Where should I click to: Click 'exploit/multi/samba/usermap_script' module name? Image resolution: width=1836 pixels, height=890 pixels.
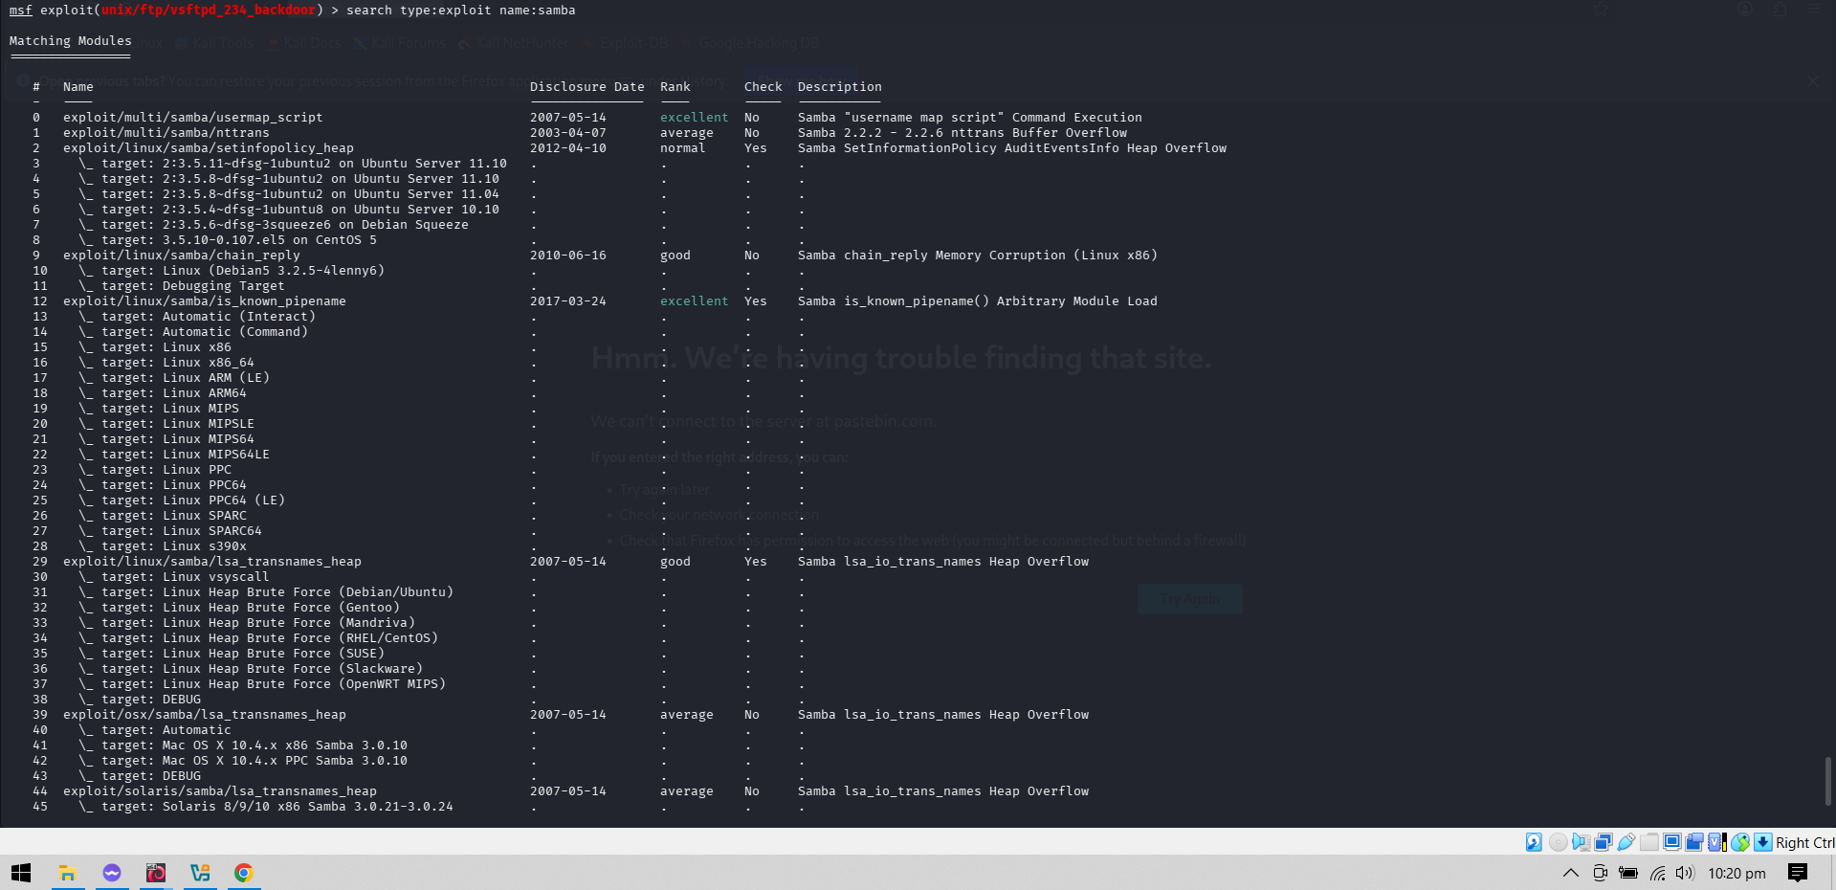point(193,118)
